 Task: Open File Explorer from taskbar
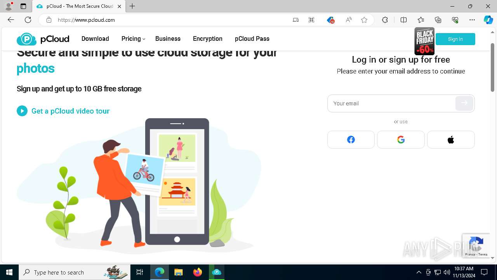[x=179, y=272]
